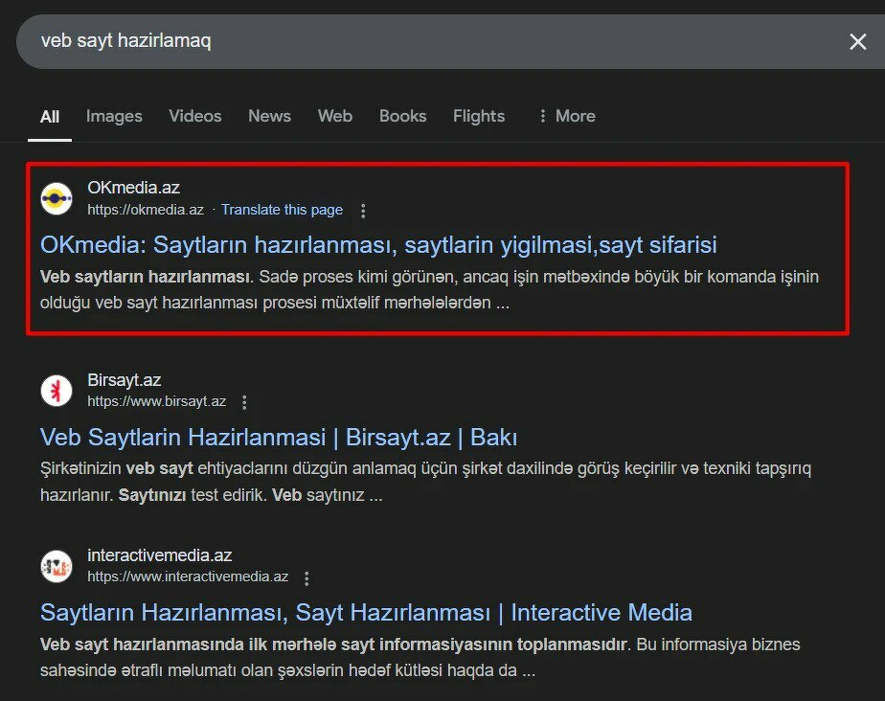The image size is (885, 701).
Task: Expand the More search filters menu
Action: [x=566, y=116]
